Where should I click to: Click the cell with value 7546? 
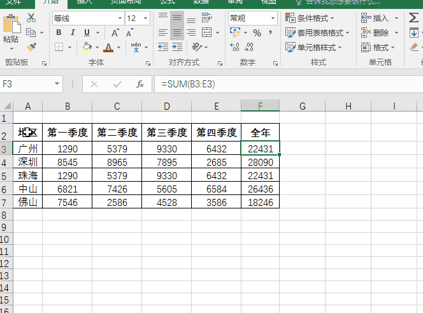[67, 202]
